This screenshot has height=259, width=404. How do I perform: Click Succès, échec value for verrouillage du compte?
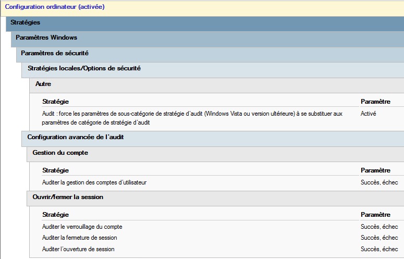pos(379,227)
